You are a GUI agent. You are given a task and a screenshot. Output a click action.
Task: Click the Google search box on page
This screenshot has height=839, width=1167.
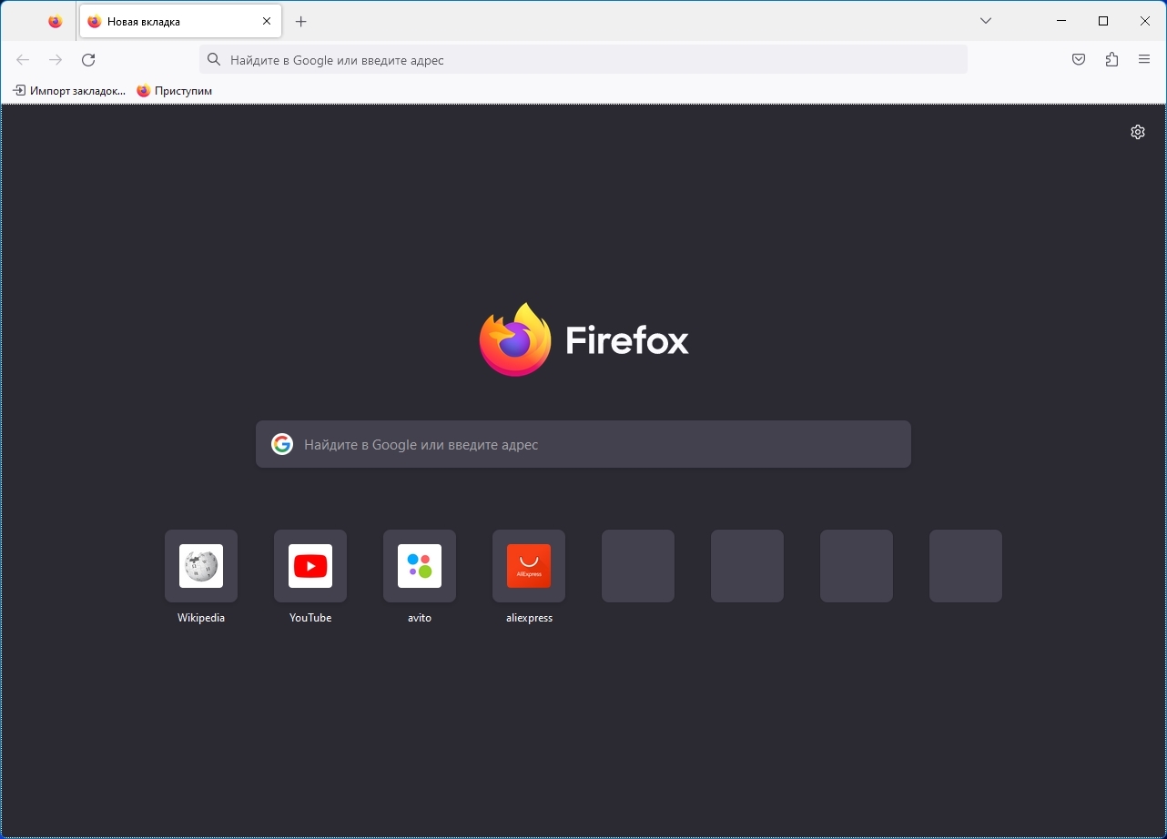click(583, 444)
